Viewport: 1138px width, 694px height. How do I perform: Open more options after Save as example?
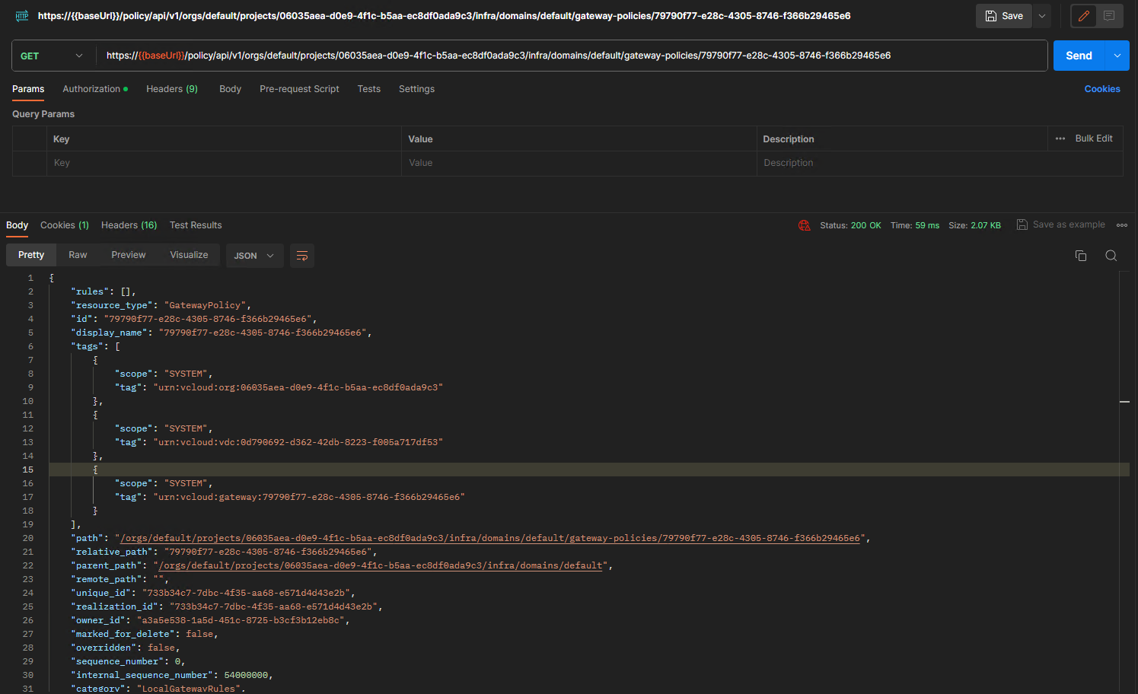point(1121,225)
